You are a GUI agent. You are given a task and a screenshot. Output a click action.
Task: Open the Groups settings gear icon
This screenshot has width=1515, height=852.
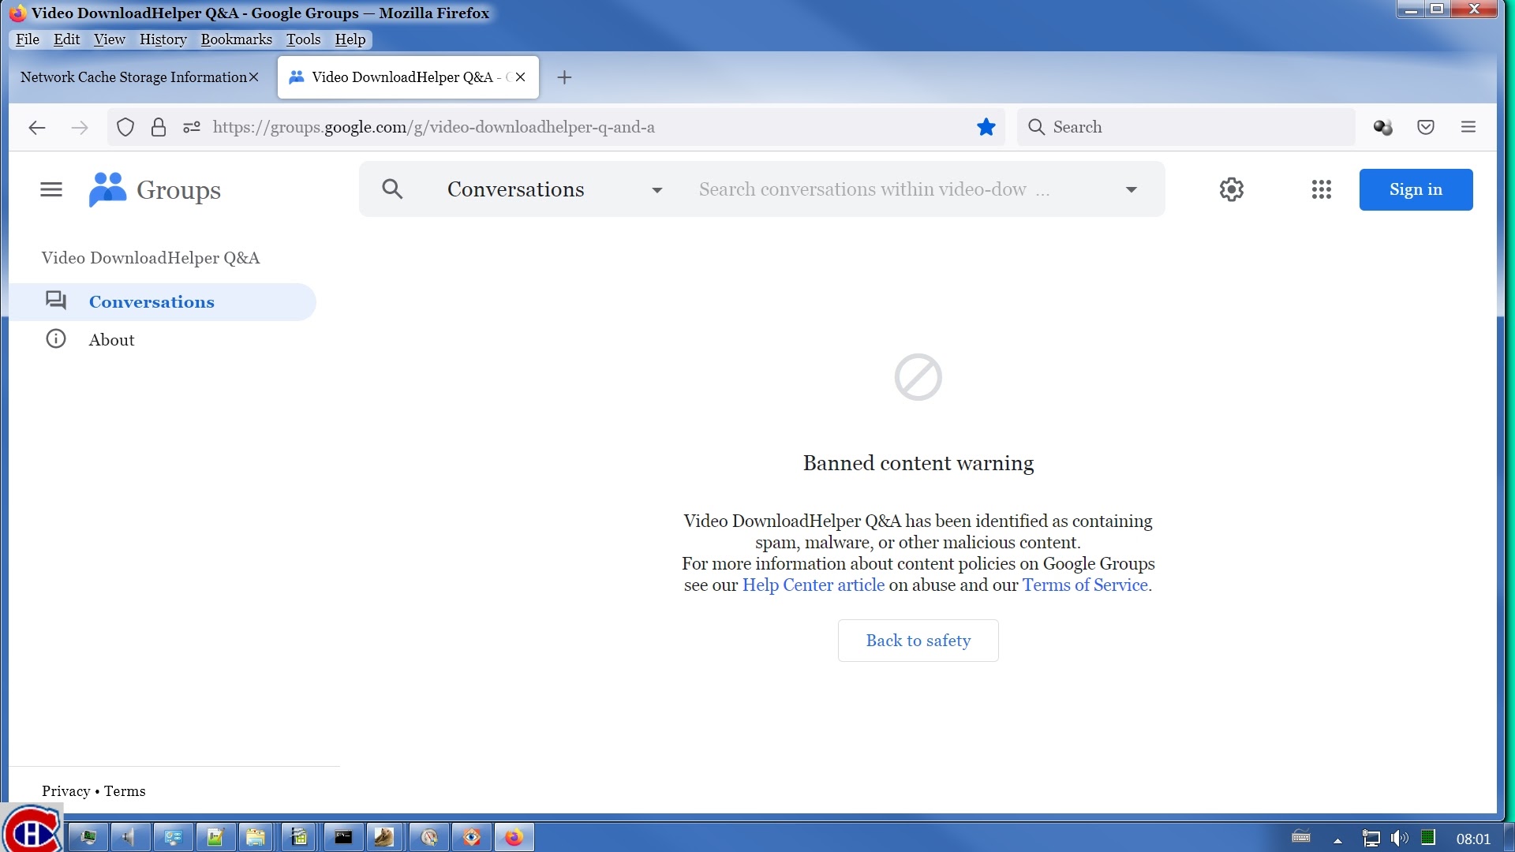(1232, 189)
